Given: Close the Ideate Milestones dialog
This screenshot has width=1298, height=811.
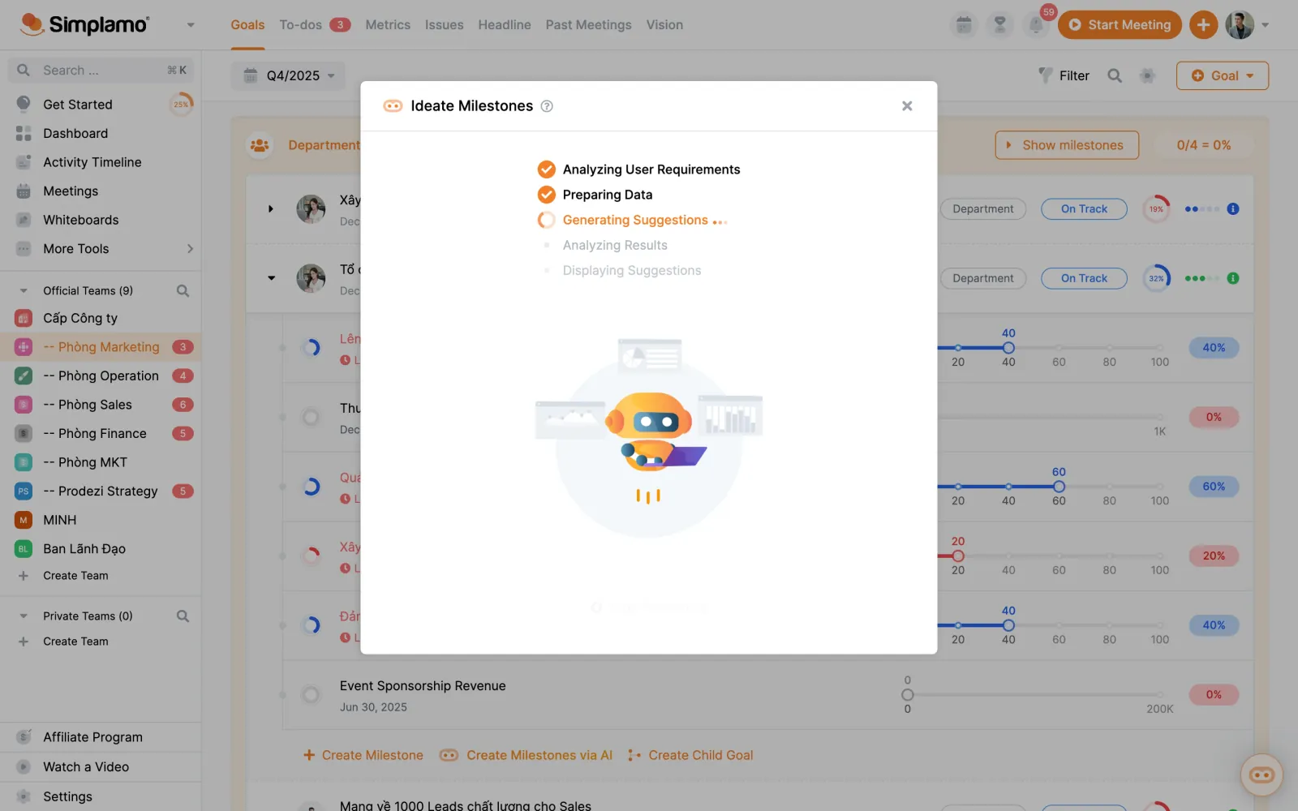Looking at the screenshot, I should (907, 106).
